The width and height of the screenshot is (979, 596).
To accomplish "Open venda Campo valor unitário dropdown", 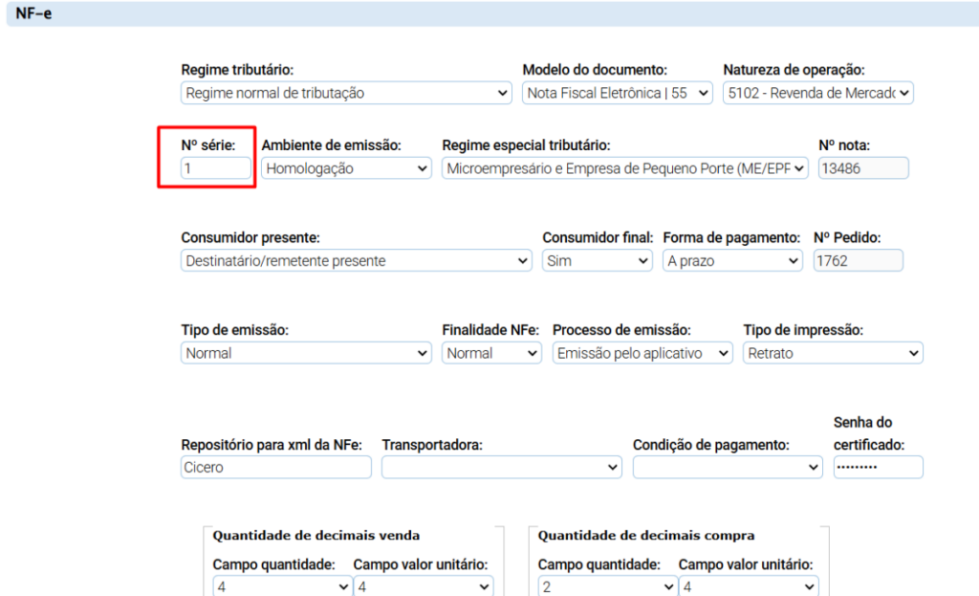I will [x=424, y=586].
